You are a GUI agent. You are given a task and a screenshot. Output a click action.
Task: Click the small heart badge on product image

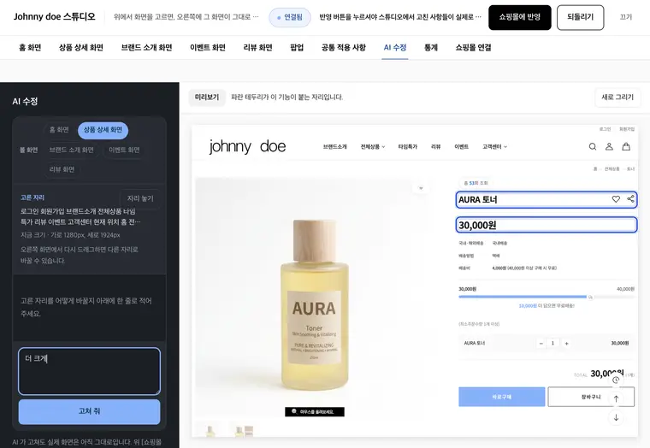tap(421, 188)
